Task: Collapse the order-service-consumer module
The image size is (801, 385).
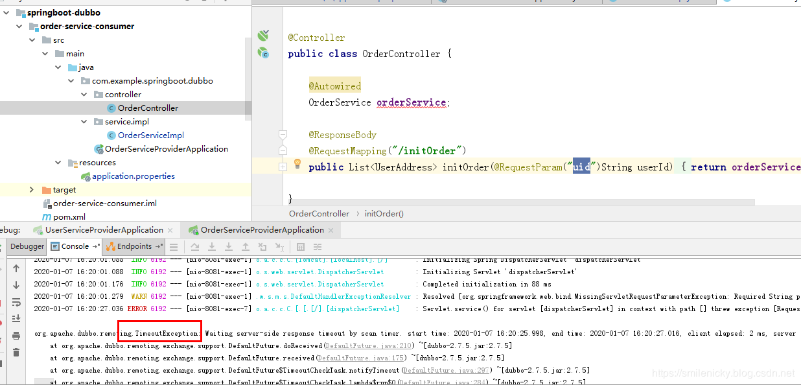Action: [18, 26]
